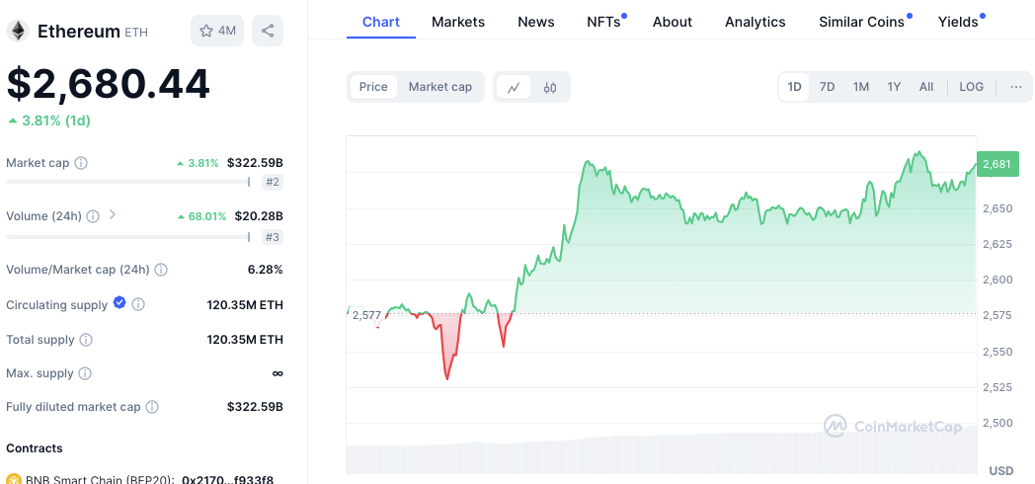
Task: Open the share button
Action: (x=268, y=31)
